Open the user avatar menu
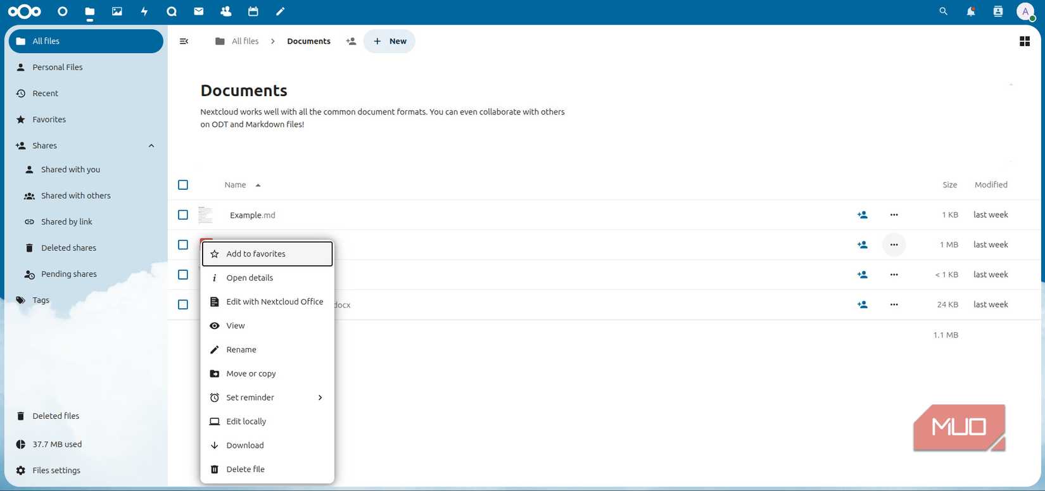Image resolution: width=1045 pixels, height=491 pixels. tap(1025, 11)
